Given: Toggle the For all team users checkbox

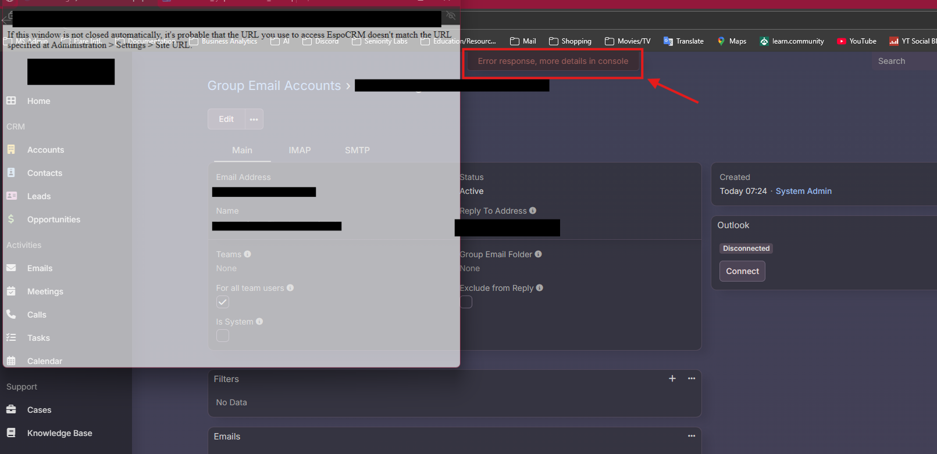Looking at the screenshot, I should point(223,302).
